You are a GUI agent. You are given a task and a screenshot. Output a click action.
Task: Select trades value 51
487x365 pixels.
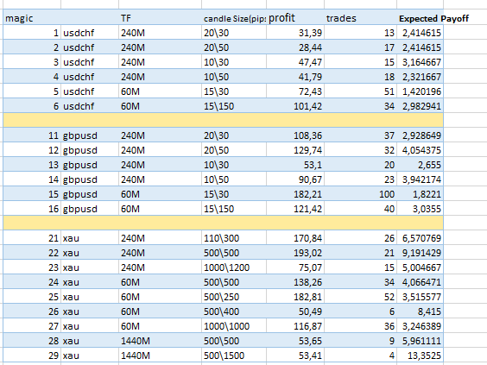pos(360,91)
